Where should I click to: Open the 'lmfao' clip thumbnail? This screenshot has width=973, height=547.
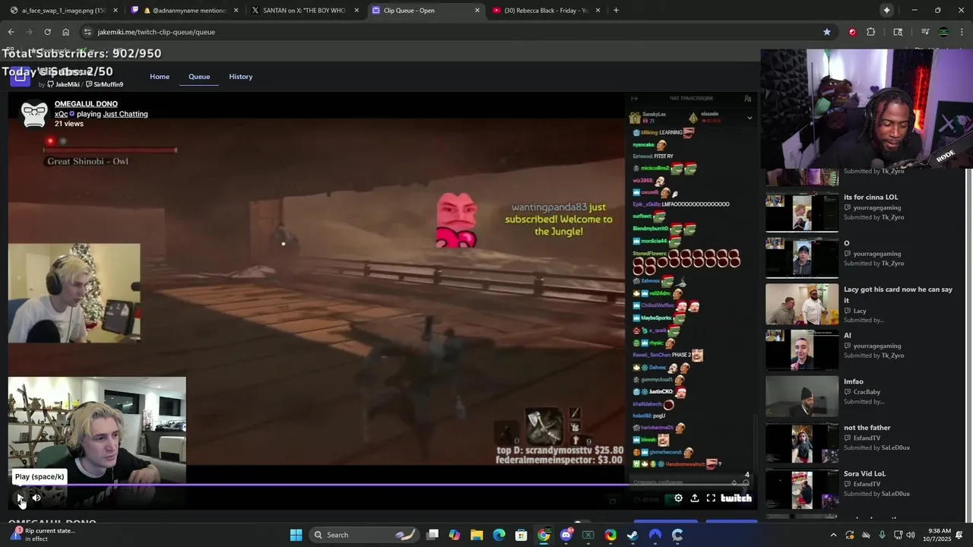tap(802, 396)
